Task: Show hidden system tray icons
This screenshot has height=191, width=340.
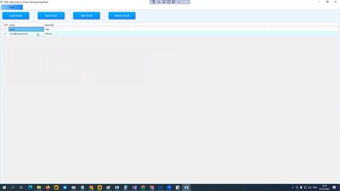Action: 293,187
